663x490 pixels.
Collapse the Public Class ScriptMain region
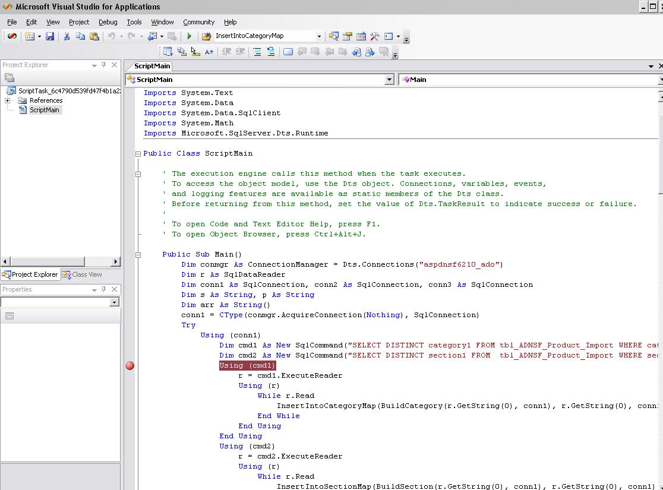138,154
